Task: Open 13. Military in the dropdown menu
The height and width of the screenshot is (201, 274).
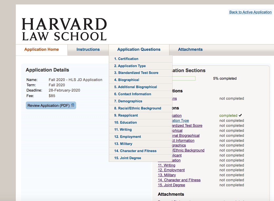Action: click(x=140, y=144)
